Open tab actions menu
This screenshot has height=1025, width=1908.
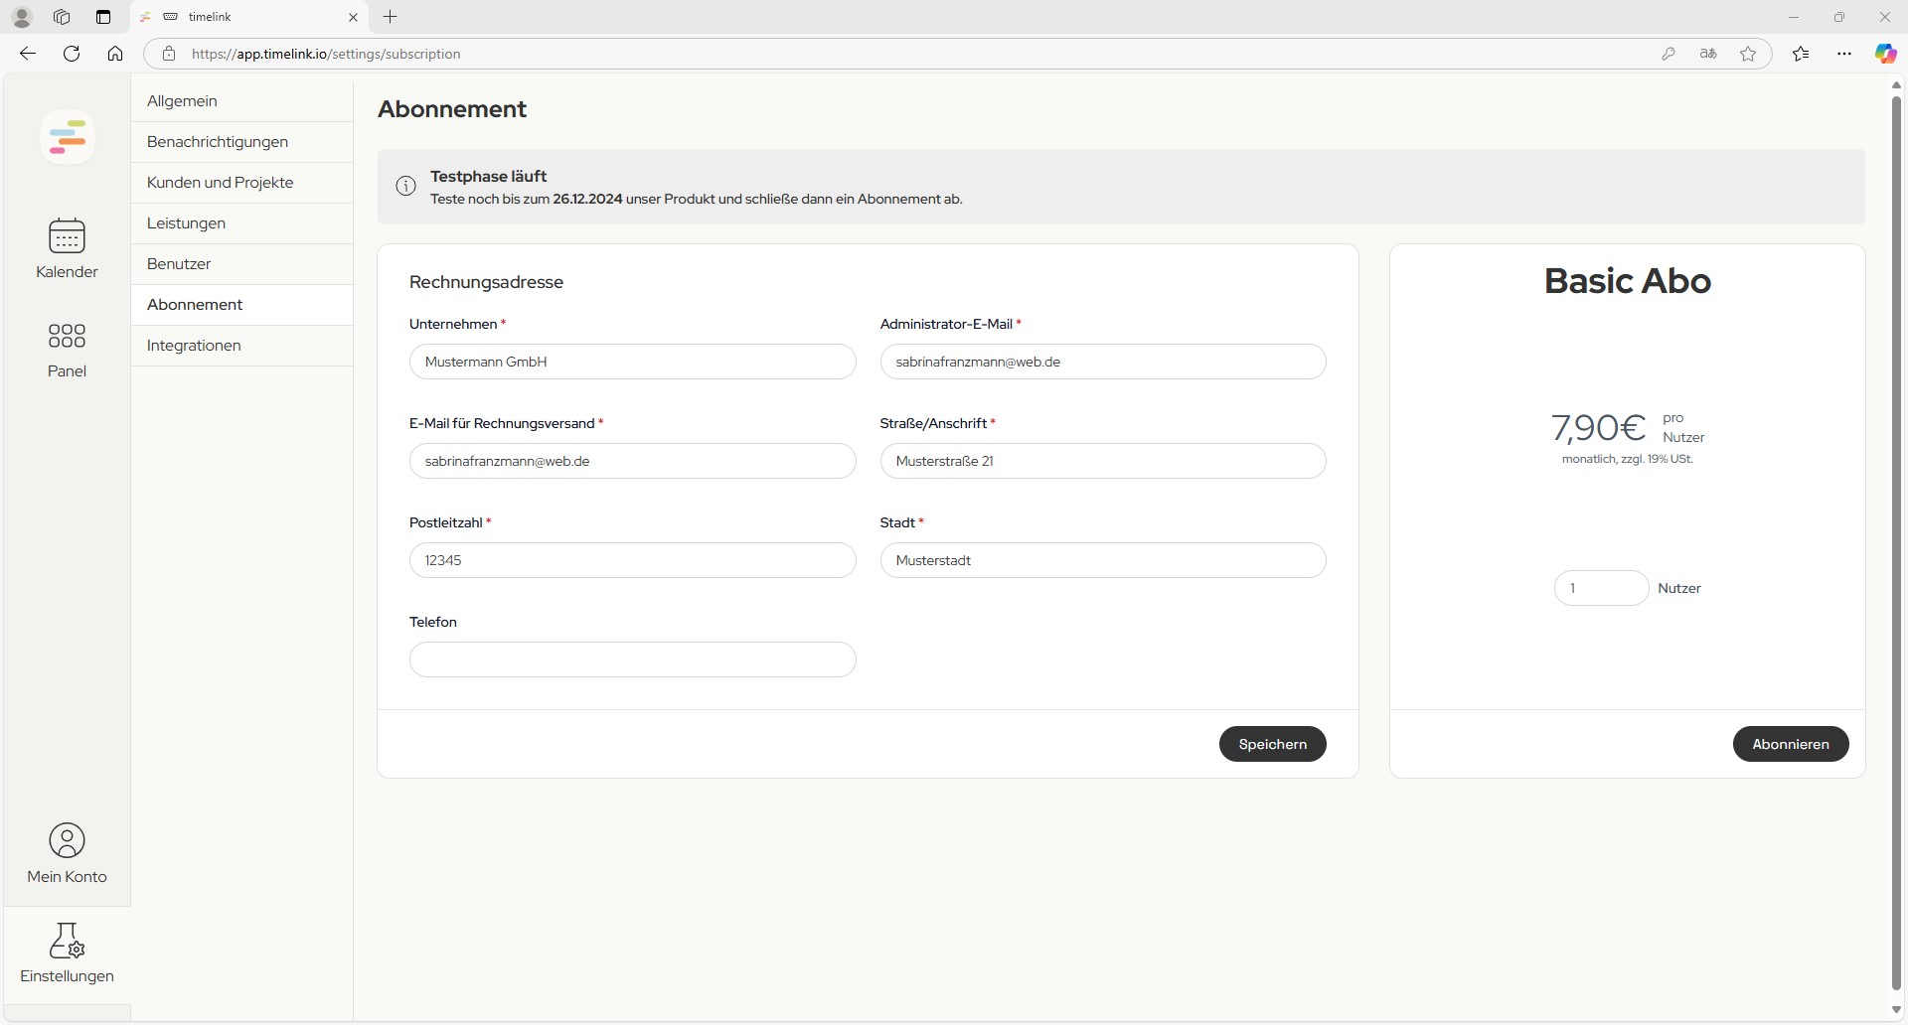[103, 17]
